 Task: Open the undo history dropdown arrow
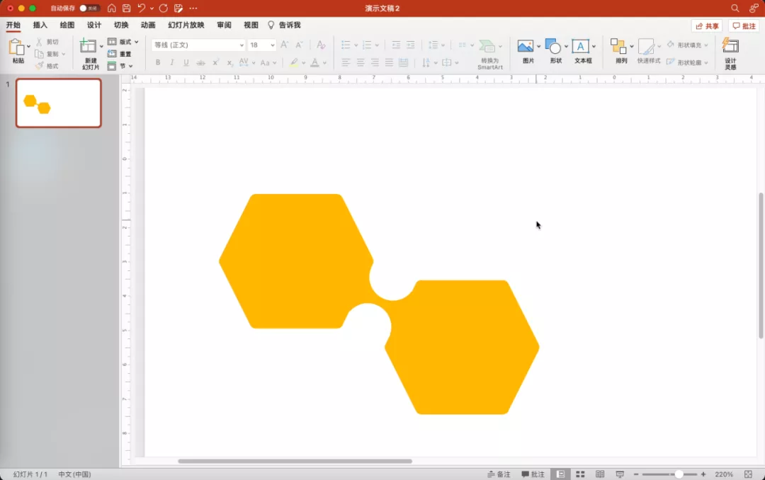click(x=152, y=8)
